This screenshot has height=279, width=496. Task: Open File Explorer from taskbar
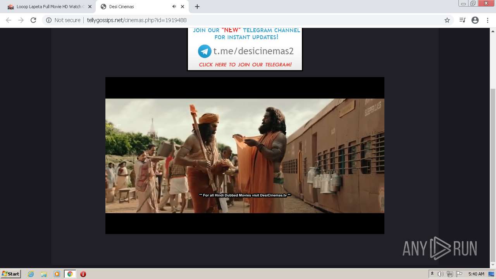point(44,274)
